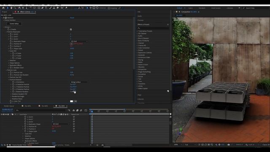Click the white Color Tint swatch
Image resolution: width=270 pixels, height=152 pixels.
tap(72, 101)
